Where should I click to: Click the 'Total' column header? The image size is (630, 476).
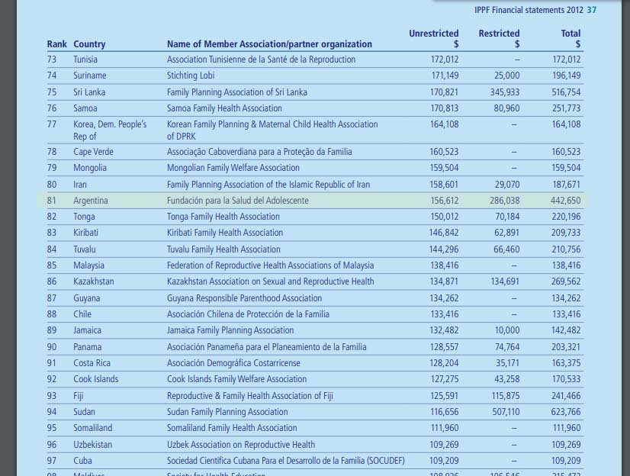click(571, 34)
